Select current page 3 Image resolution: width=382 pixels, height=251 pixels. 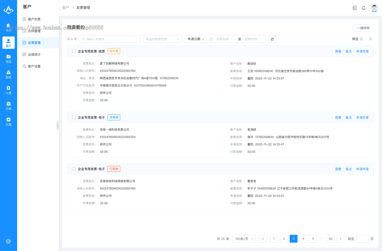tap(294, 239)
